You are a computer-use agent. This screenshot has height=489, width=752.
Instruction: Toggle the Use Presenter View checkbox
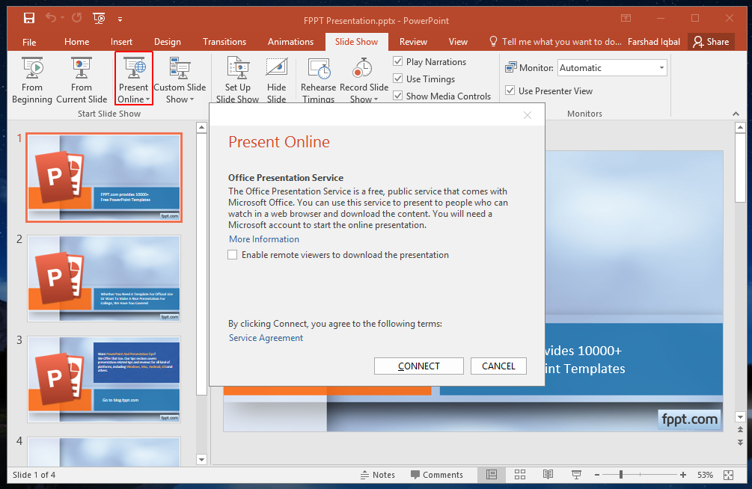pyautogui.click(x=510, y=91)
